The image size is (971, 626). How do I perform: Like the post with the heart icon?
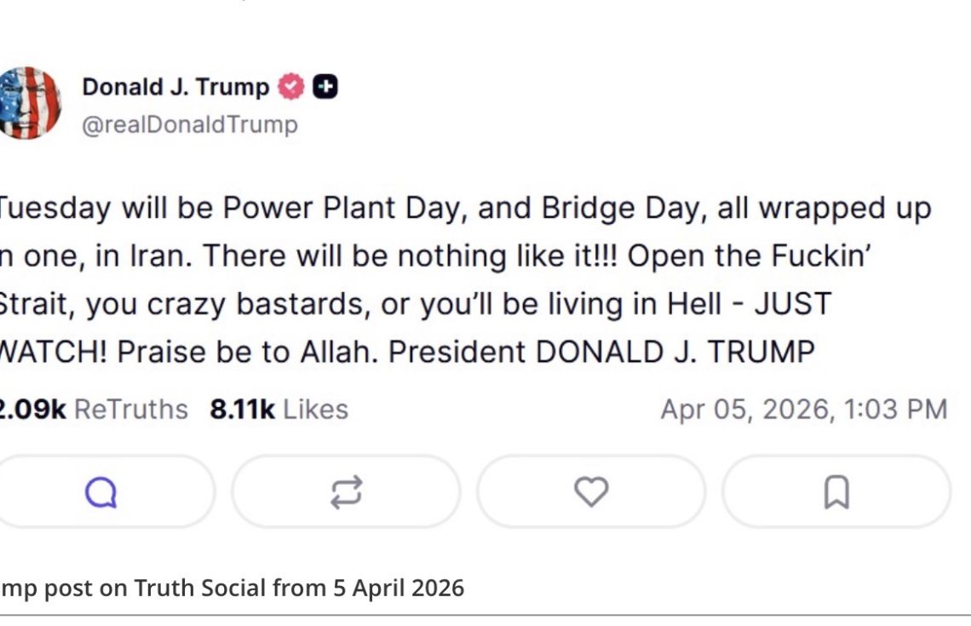tap(590, 491)
